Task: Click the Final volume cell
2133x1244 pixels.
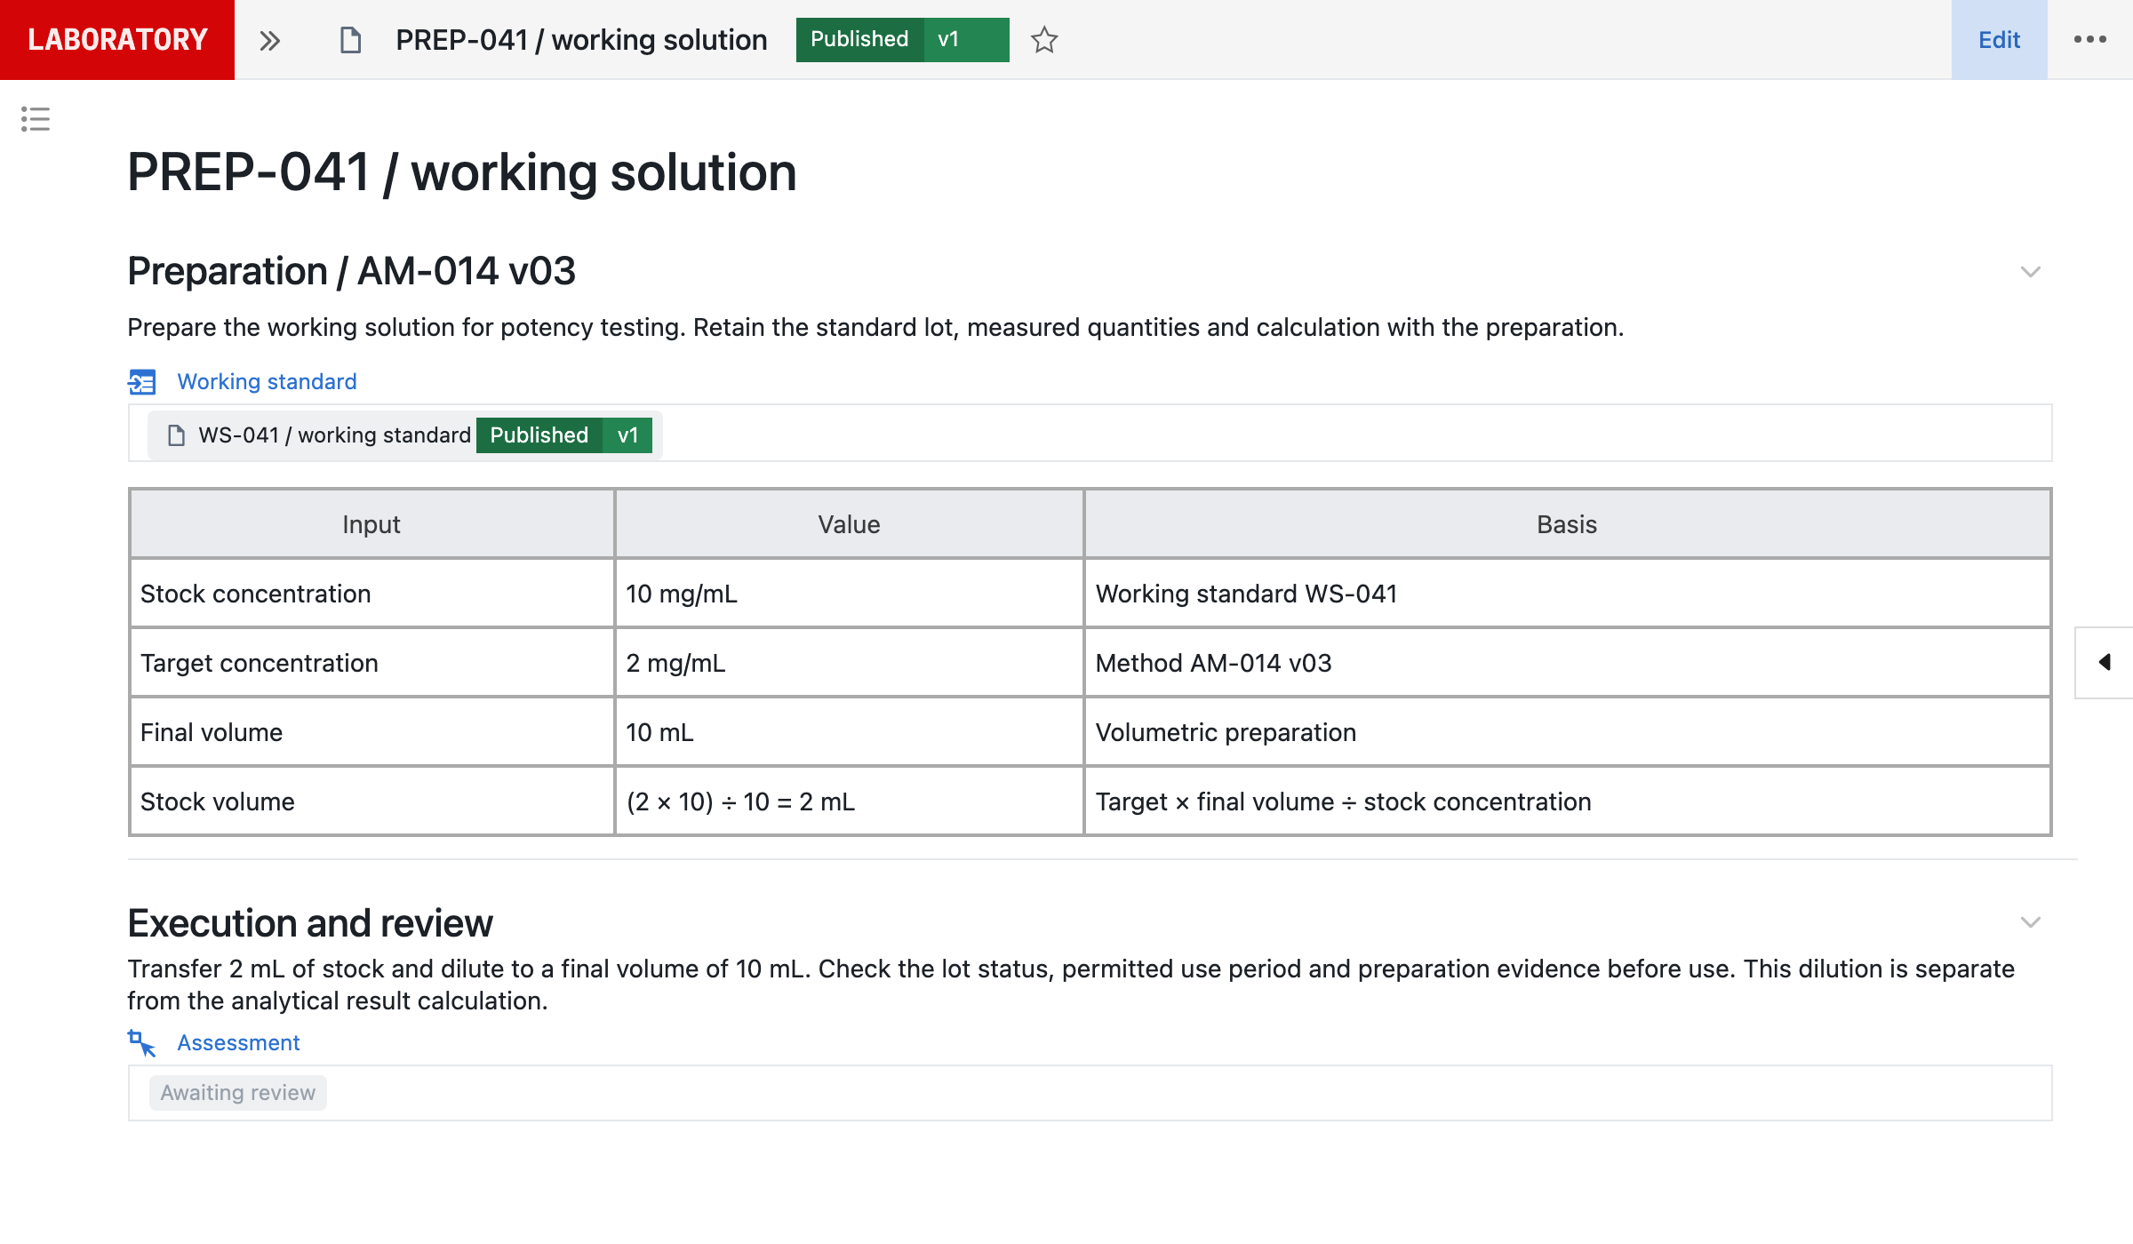Action: click(x=371, y=732)
